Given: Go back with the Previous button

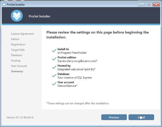Looking at the screenshot, I should (x=114, y=117).
